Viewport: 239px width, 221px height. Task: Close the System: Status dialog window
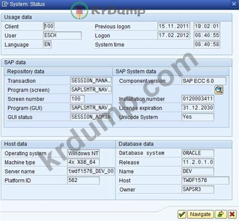point(234,4)
